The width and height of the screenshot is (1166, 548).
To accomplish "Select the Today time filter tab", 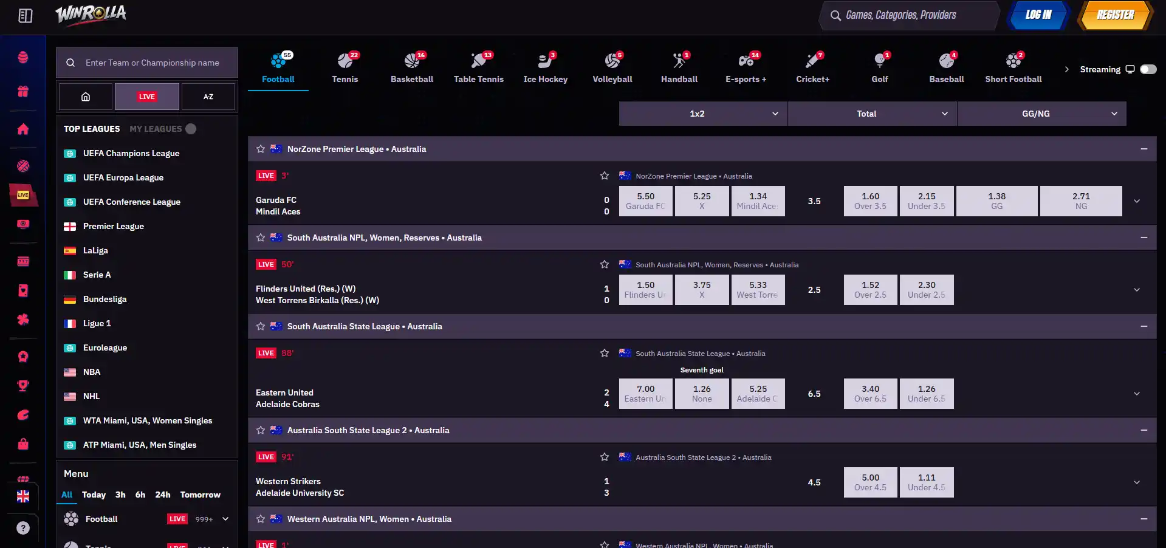I will click(x=94, y=495).
